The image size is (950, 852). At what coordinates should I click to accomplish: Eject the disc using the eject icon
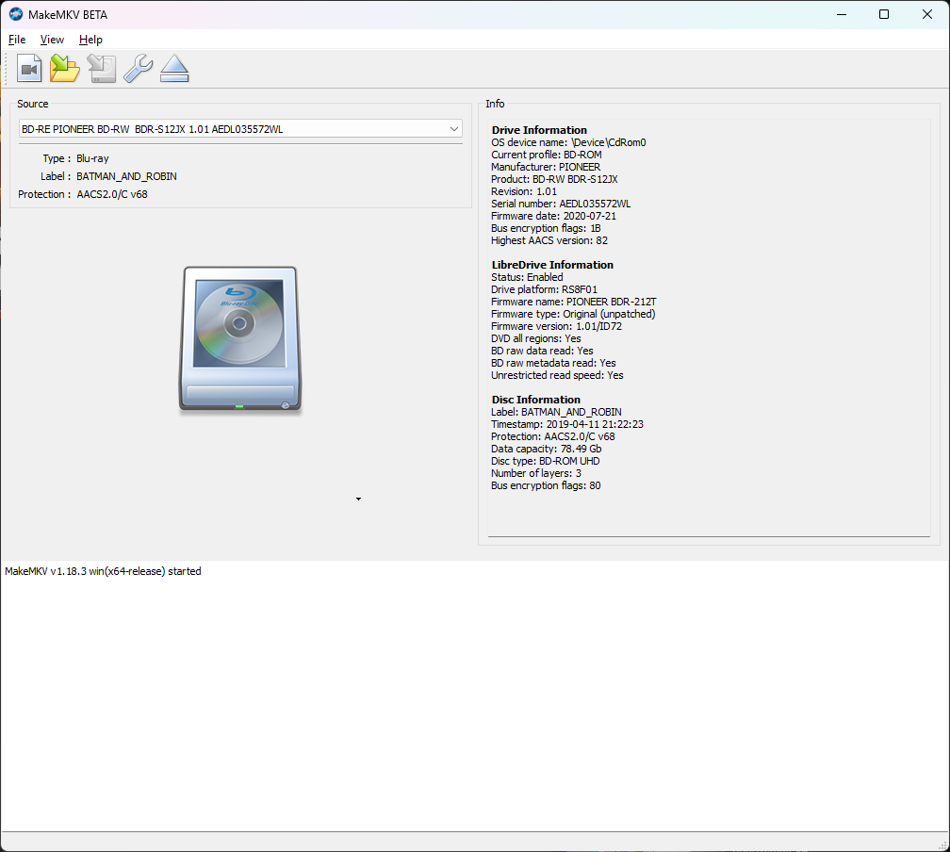point(174,69)
